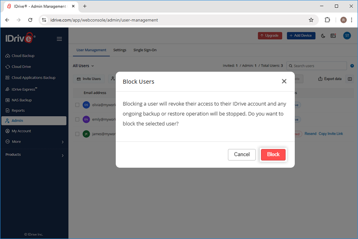Open the Chrome profile avatar
Image resolution: width=358 pixels, height=239 pixels.
point(343,20)
